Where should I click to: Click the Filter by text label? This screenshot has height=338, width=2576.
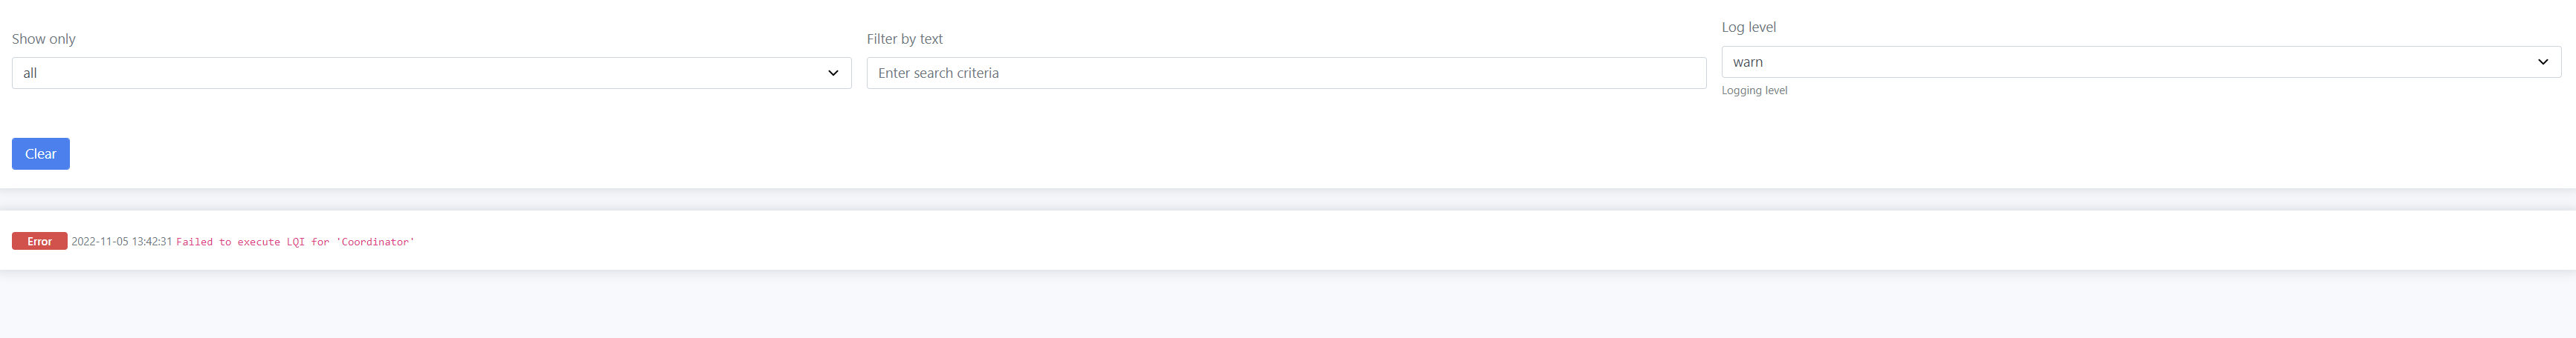[x=905, y=39]
